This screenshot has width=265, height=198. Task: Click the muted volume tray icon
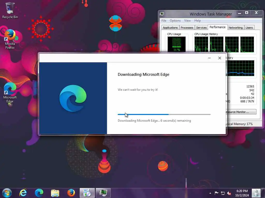229,193
